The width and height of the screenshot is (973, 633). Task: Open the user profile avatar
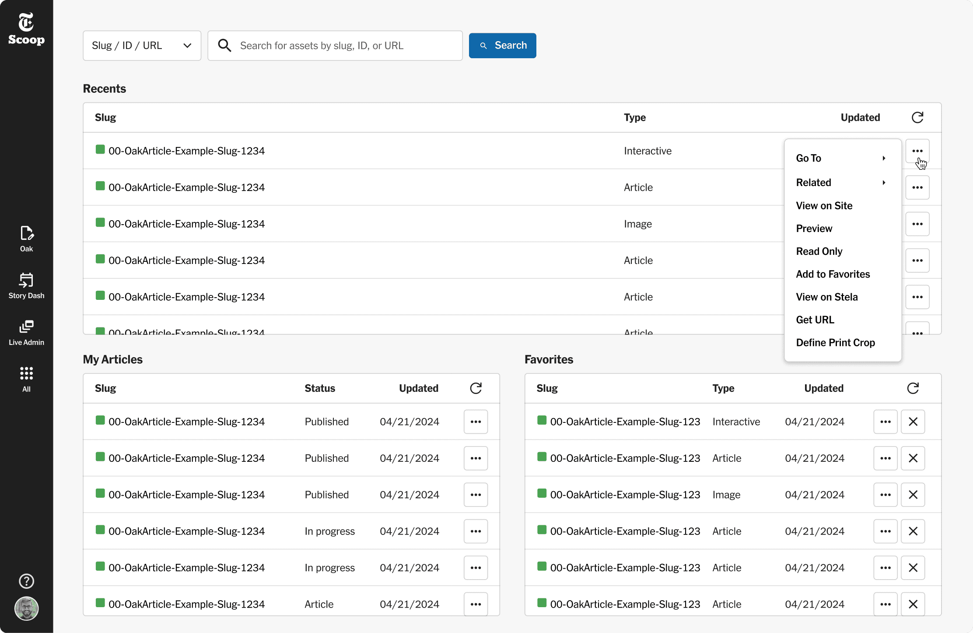(x=26, y=608)
